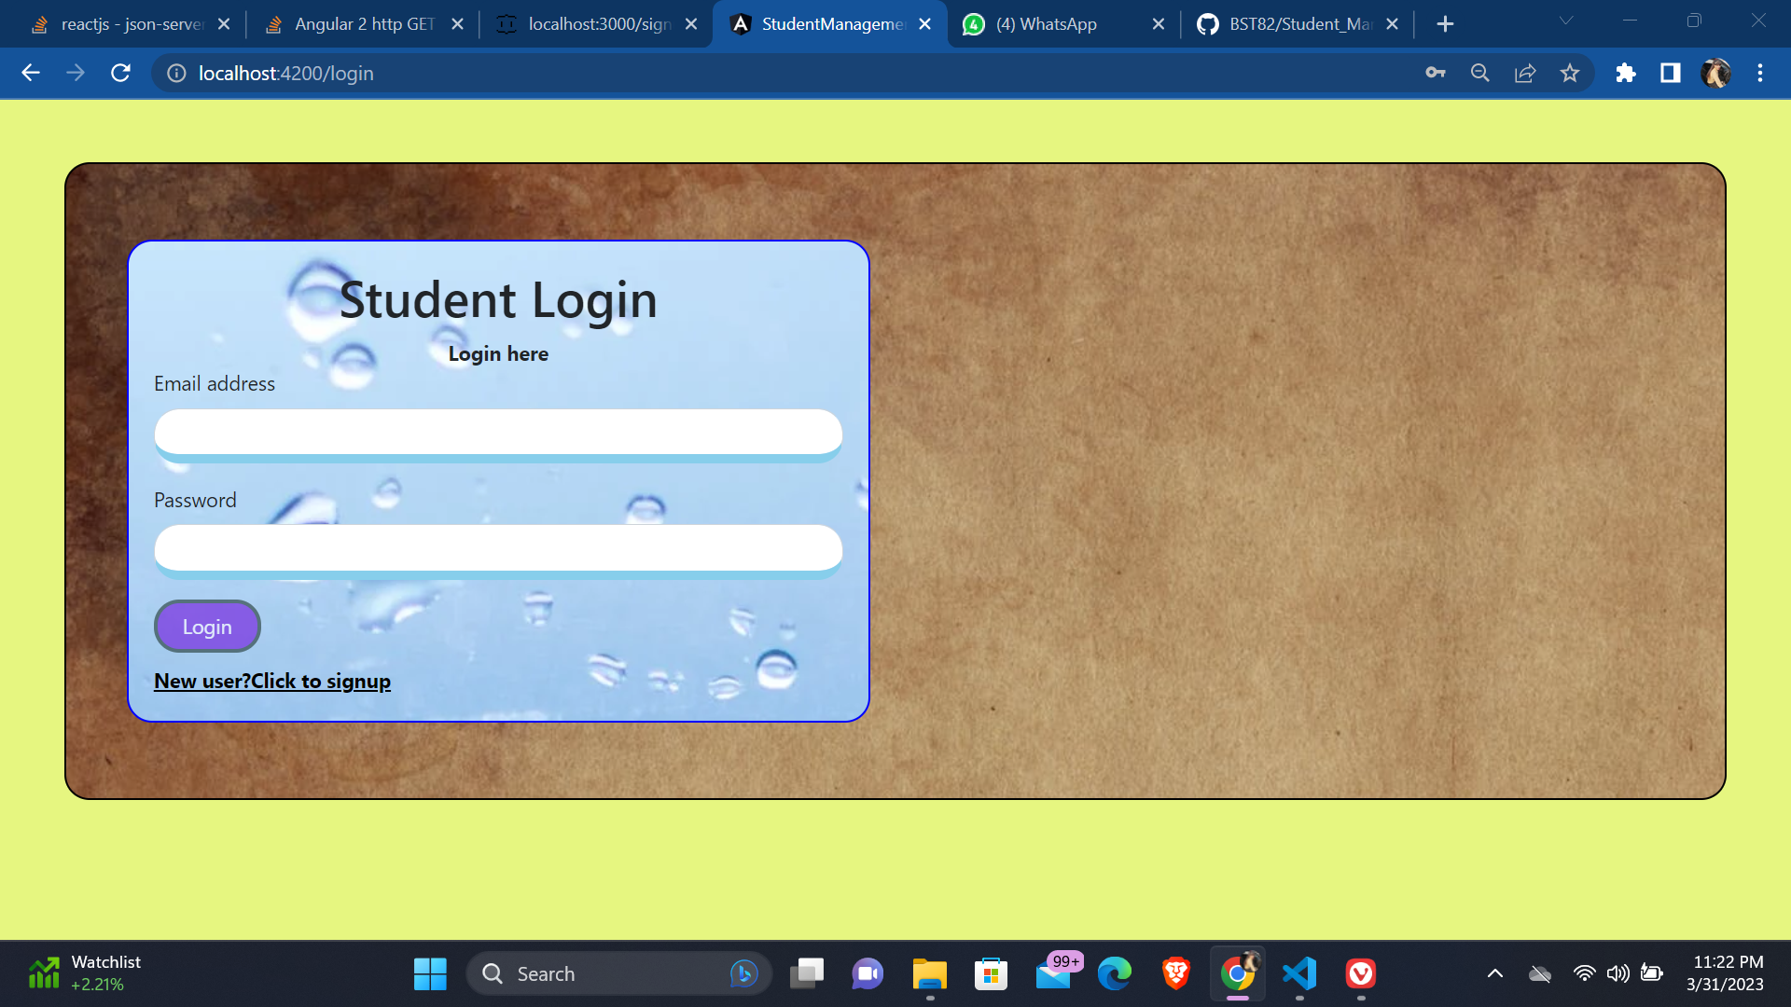Open the Chrome profile avatar icon
The image size is (1791, 1007).
click(x=1716, y=73)
